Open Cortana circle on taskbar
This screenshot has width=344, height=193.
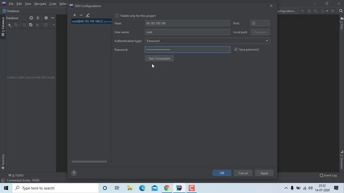[105, 188]
